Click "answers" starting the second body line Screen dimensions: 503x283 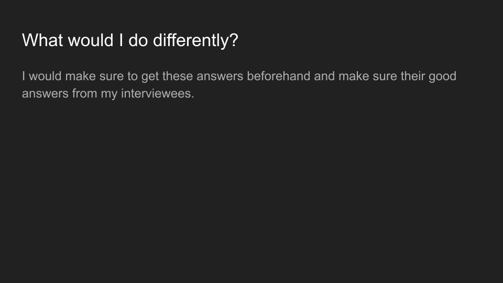[x=43, y=94]
